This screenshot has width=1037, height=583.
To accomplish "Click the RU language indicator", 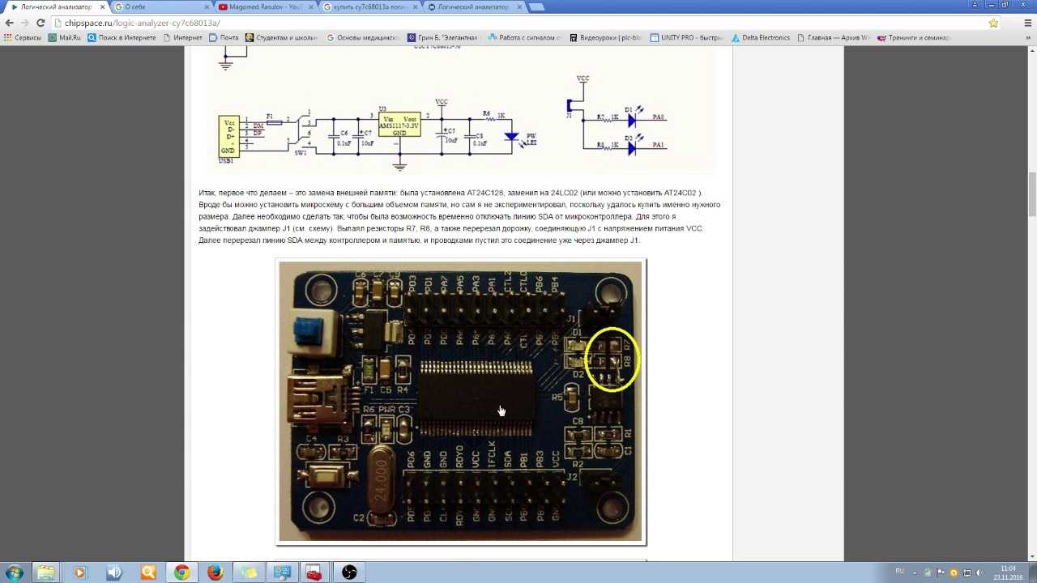I will (899, 572).
